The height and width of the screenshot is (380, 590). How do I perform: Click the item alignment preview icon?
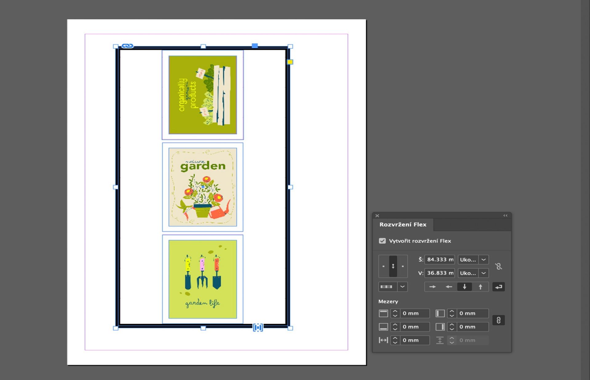[x=393, y=266]
